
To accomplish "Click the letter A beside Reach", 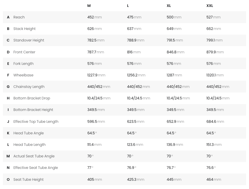I will 8,17.
